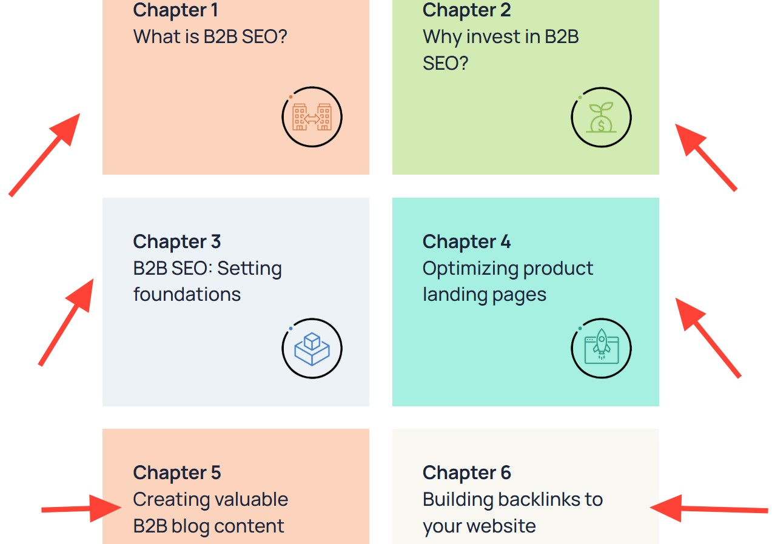Viewport: 772px width, 544px height.
Task: Click the rocket launch icon in Chapter 4
Action: pyautogui.click(x=601, y=349)
